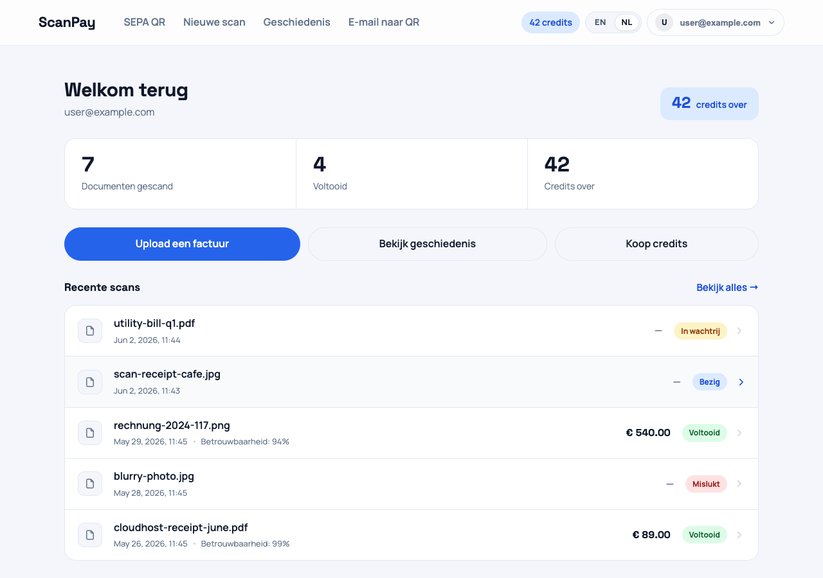The image size is (823, 578).
Task: Click the Betrouwbaarheid: 94% text
Action: click(x=245, y=442)
